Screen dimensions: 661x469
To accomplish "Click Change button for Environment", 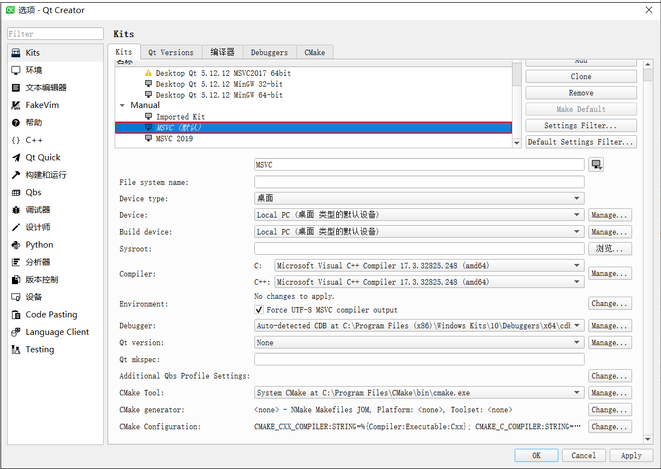I will (610, 303).
